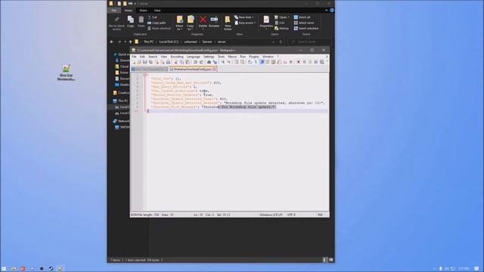Click the Redo icon in Notepad++ toolbar

click(x=201, y=62)
